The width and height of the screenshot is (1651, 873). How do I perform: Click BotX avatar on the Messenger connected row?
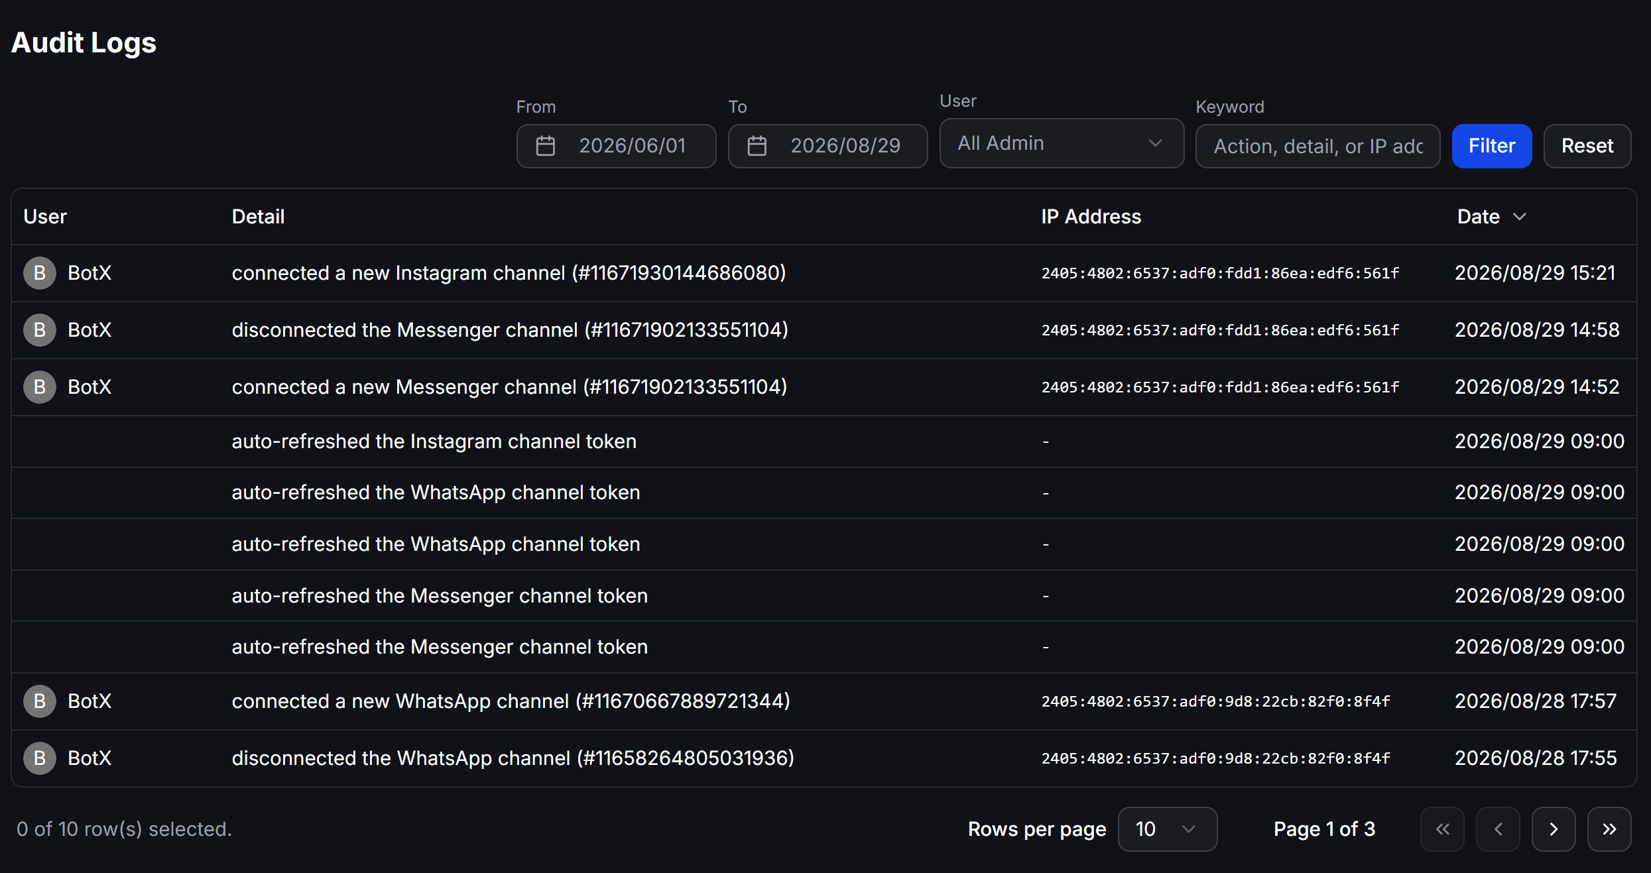pyautogui.click(x=40, y=387)
